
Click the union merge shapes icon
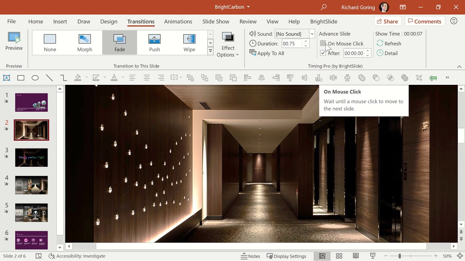tap(362, 78)
